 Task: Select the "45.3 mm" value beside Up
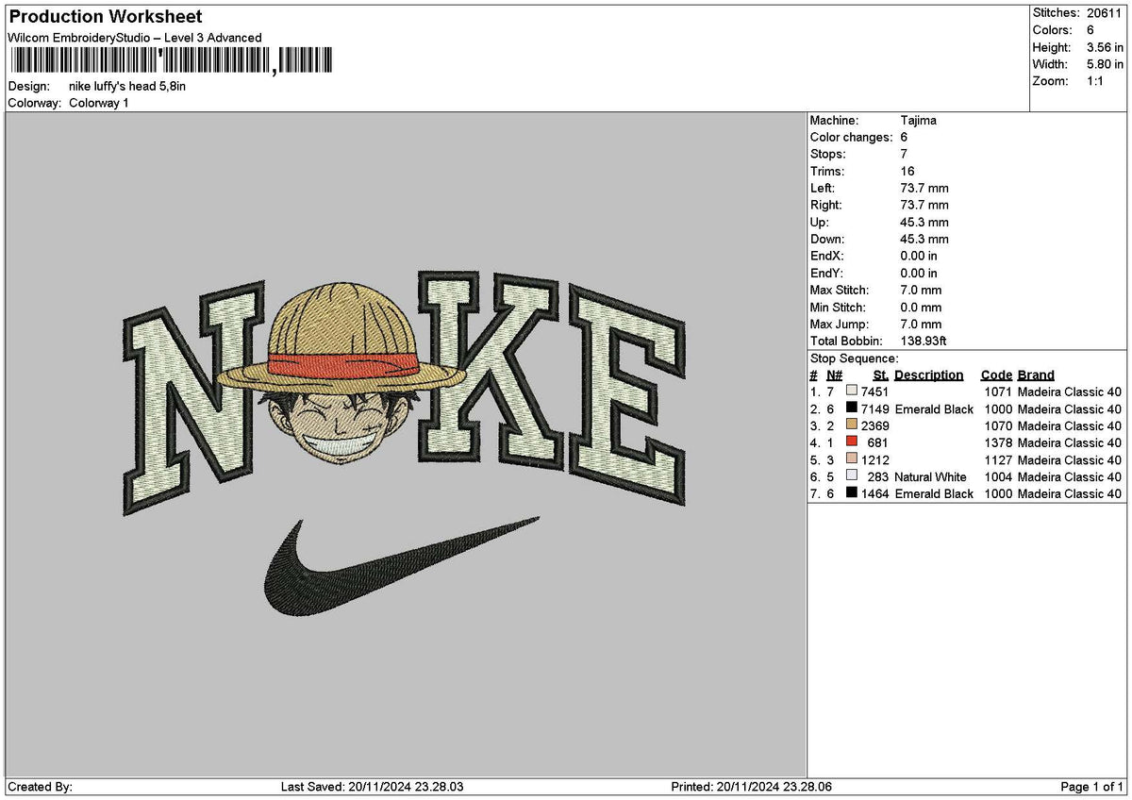coord(924,222)
